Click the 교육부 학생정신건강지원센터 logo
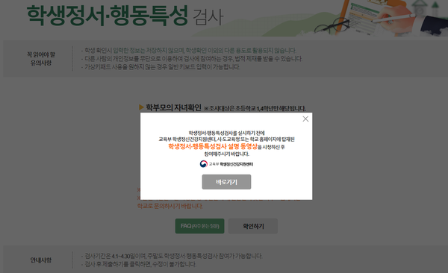Image resolution: width=448 pixels, height=273 pixels. [x=226, y=164]
